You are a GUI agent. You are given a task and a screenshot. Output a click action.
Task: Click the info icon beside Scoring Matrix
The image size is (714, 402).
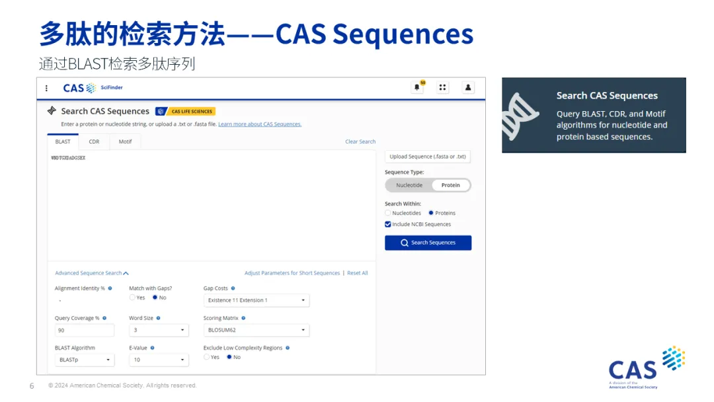(x=243, y=318)
